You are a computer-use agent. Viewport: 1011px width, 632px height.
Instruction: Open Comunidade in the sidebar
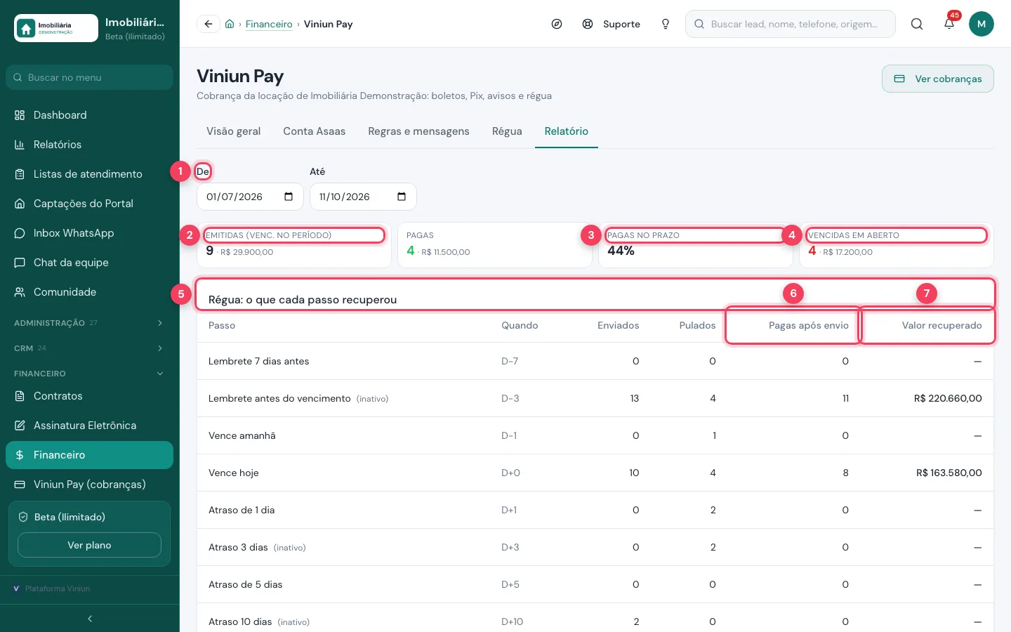click(x=90, y=292)
